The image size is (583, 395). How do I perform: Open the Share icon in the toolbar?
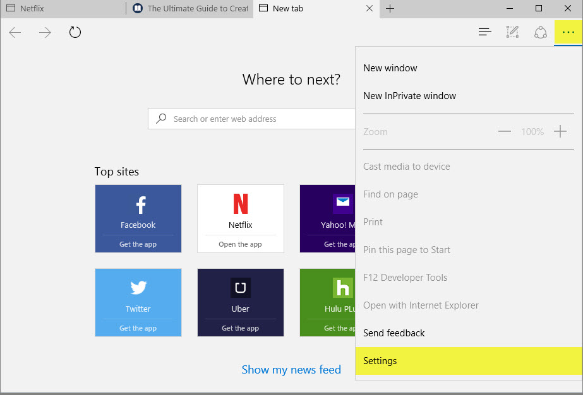click(540, 32)
